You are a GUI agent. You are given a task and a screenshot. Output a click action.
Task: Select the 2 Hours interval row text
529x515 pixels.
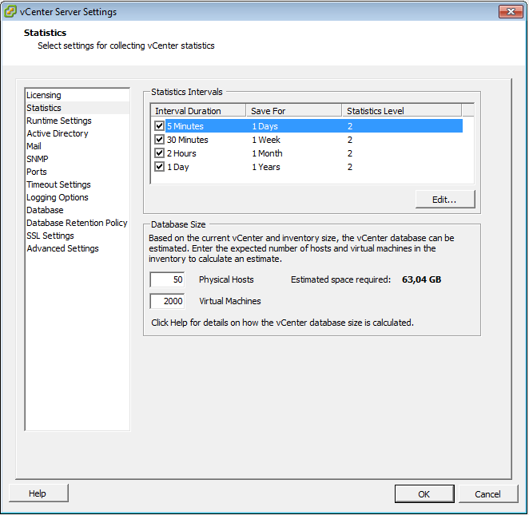(181, 153)
